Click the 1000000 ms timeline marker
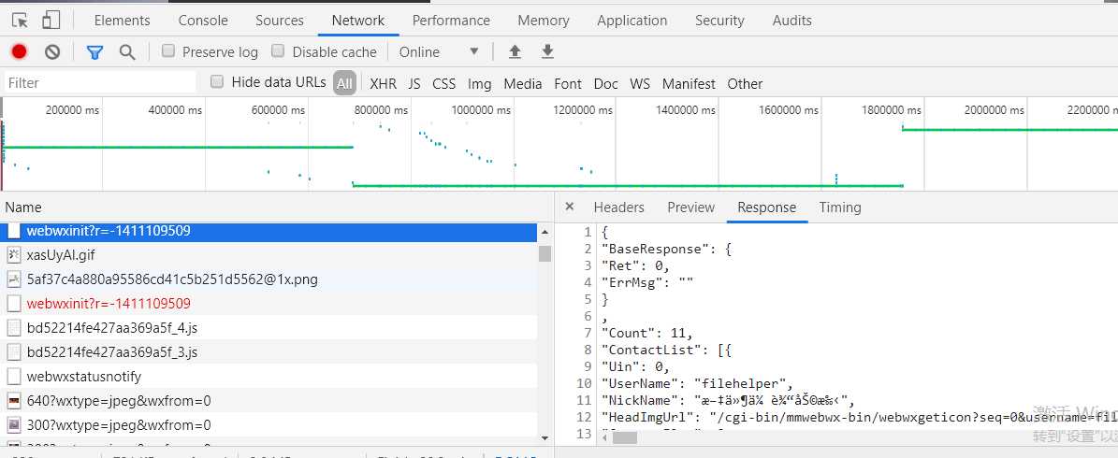The image size is (1118, 458). pos(481,110)
